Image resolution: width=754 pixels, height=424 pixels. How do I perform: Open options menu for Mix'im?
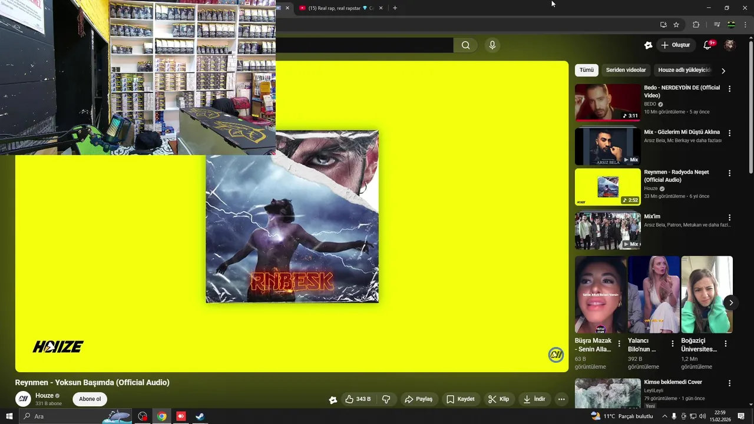pyautogui.click(x=729, y=218)
